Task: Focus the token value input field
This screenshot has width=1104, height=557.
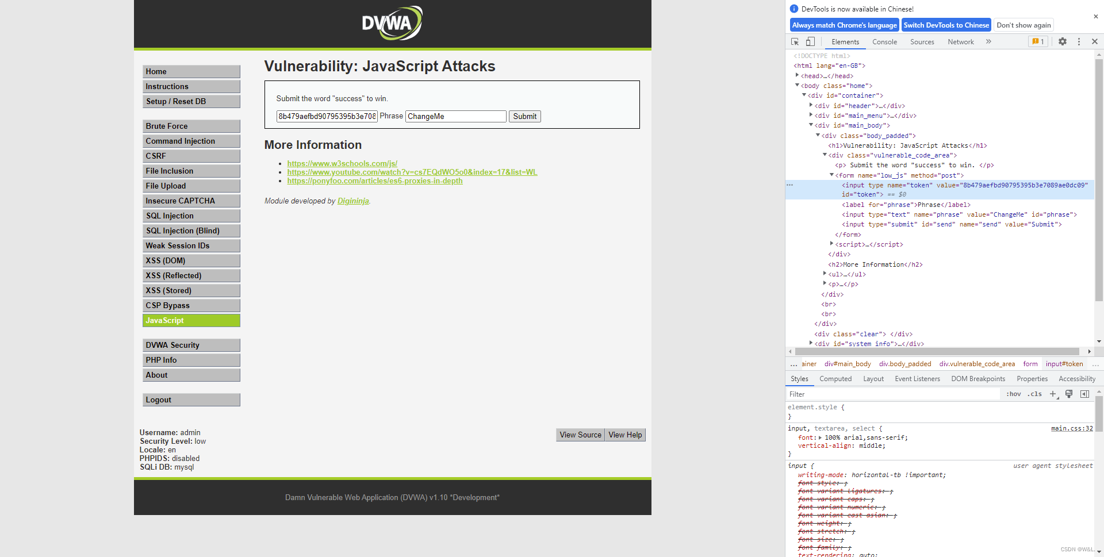Action: pyautogui.click(x=327, y=116)
